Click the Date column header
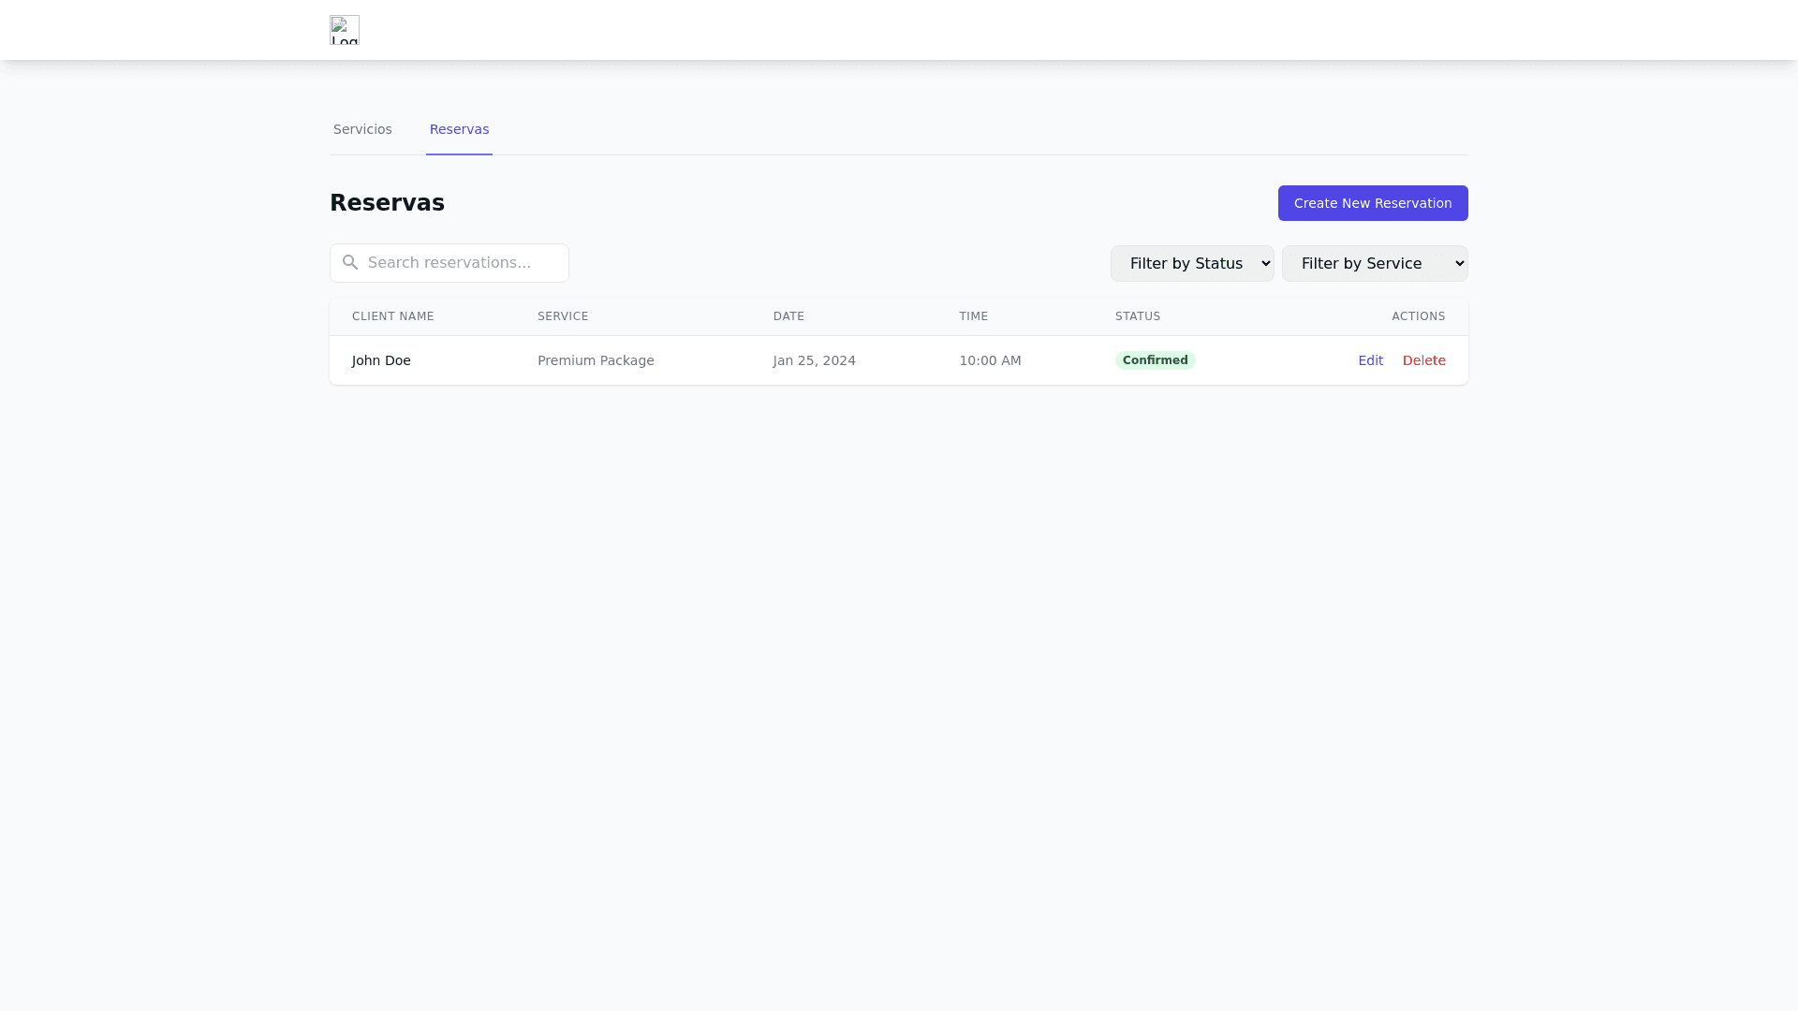Viewport: 1798px width, 1011px height. click(788, 316)
